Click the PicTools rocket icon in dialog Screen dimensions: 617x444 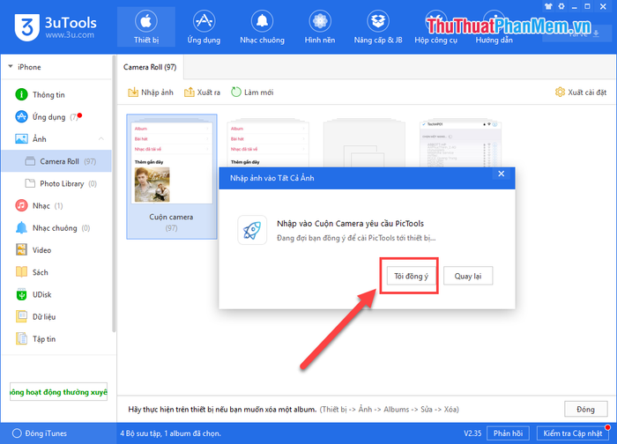(x=252, y=230)
